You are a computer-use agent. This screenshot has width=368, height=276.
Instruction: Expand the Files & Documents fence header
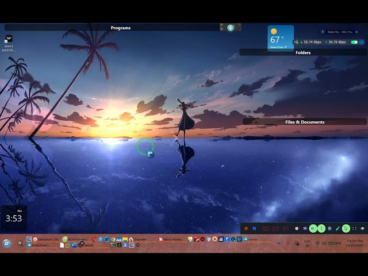[305, 122]
